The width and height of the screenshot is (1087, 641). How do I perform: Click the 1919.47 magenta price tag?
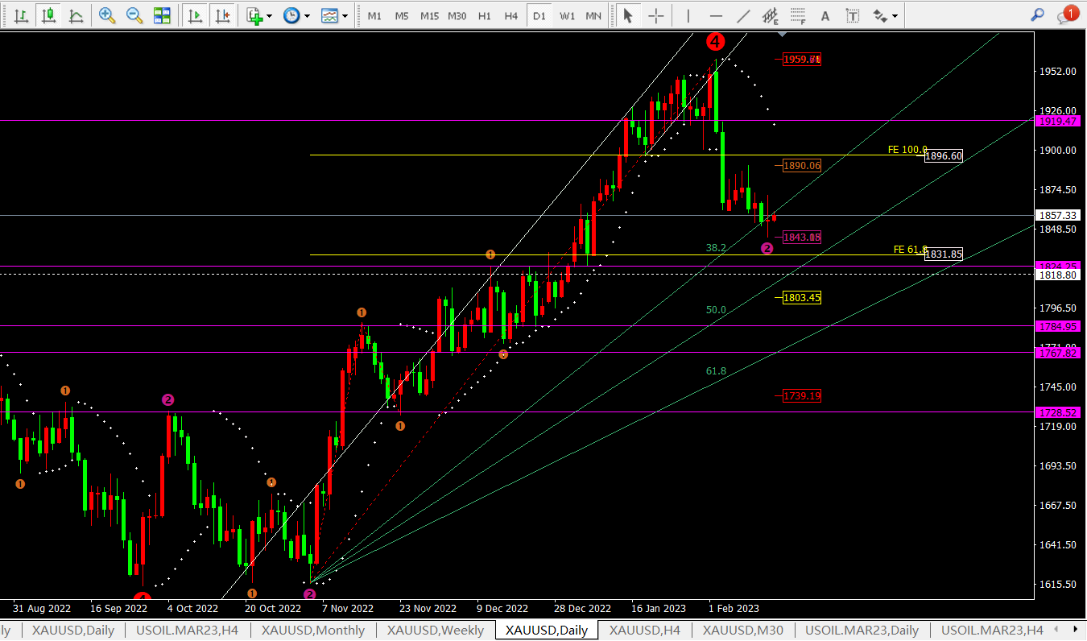click(x=1057, y=121)
